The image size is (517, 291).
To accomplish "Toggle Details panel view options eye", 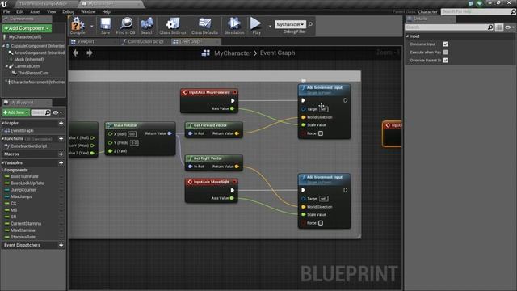I will pos(509,27).
